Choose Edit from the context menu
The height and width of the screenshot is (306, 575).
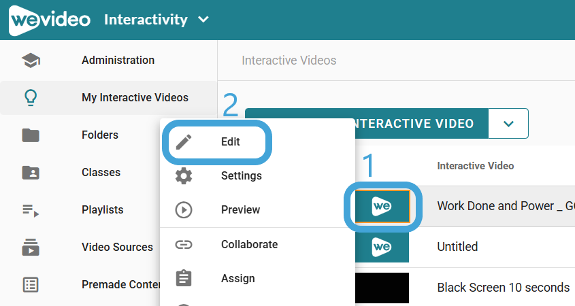(230, 142)
